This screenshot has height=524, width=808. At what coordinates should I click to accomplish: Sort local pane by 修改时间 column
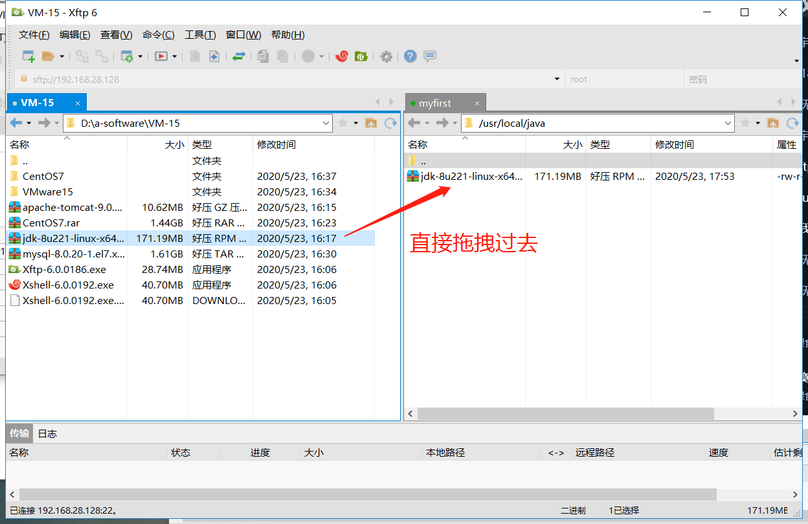tap(313, 145)
